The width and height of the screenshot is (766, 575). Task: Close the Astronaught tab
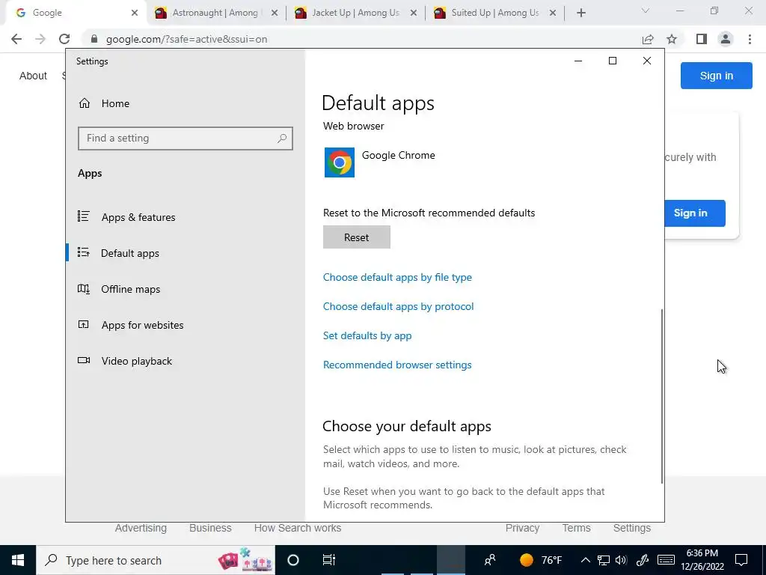pyautogui.click(x=275, y=13)
